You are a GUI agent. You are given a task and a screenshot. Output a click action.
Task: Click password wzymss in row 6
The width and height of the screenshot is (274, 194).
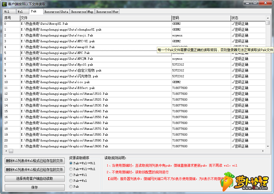(177, 59)
